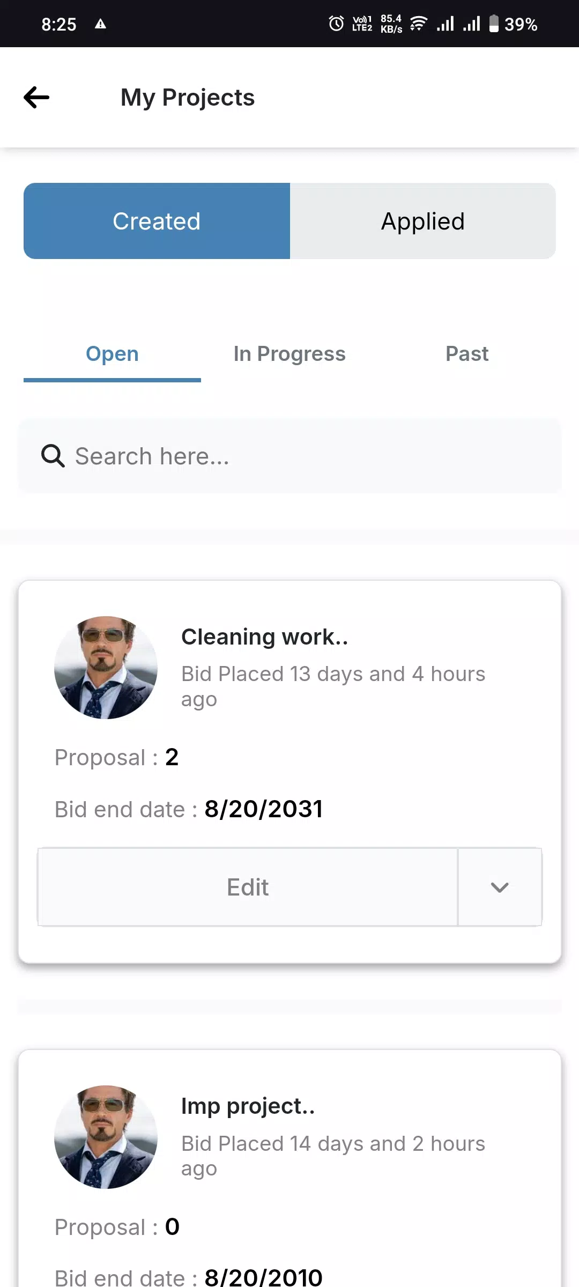Viewport: 579px width, 1287px height.
Task: Tap the back arrow icon
Action: 36,97
